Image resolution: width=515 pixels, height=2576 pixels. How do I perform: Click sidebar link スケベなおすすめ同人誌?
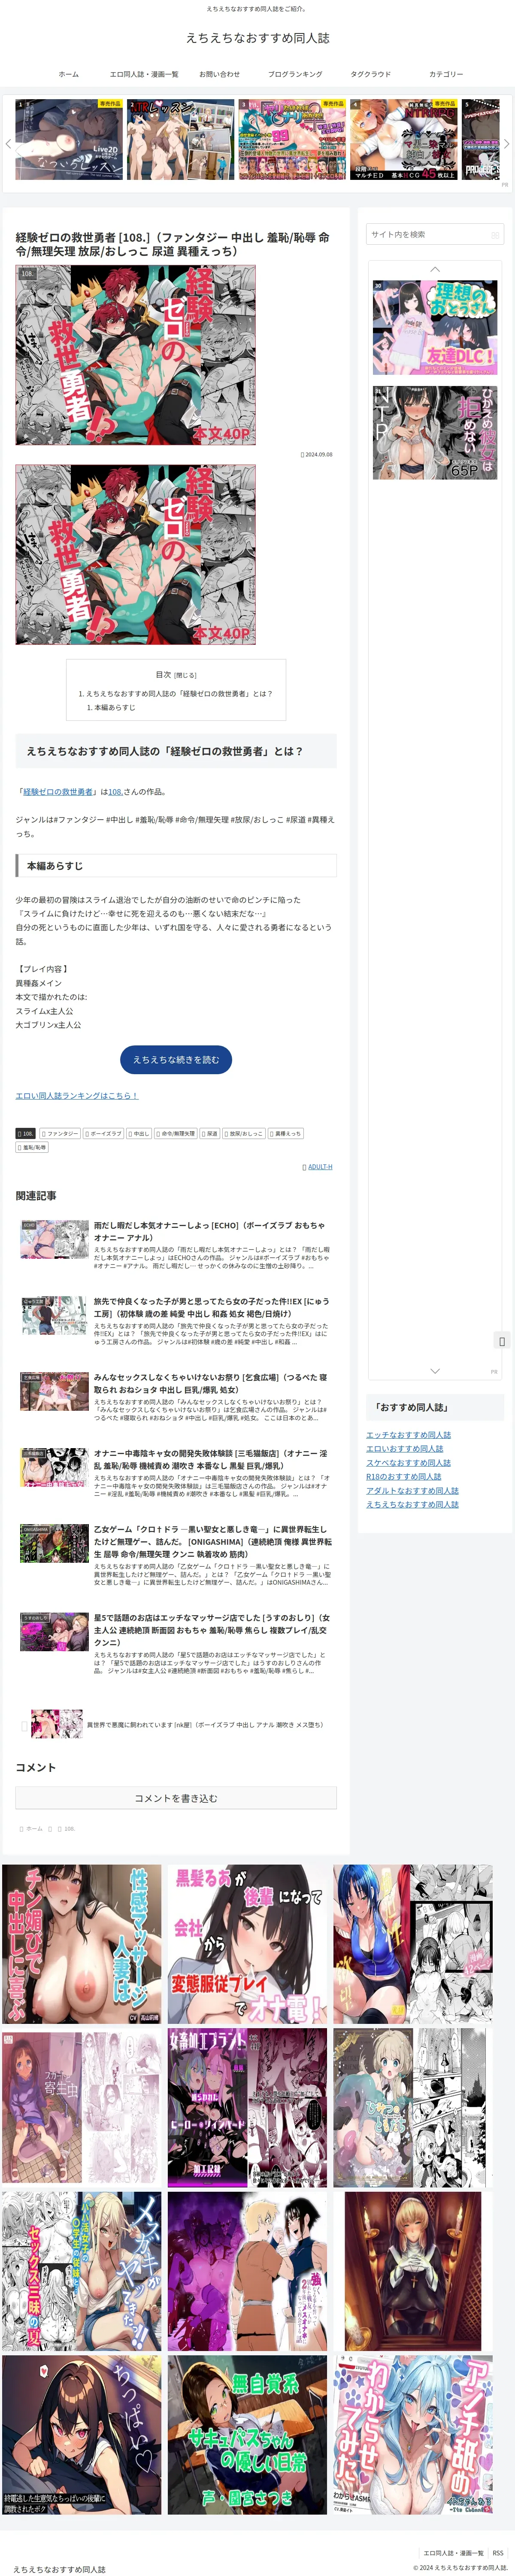408,1463
